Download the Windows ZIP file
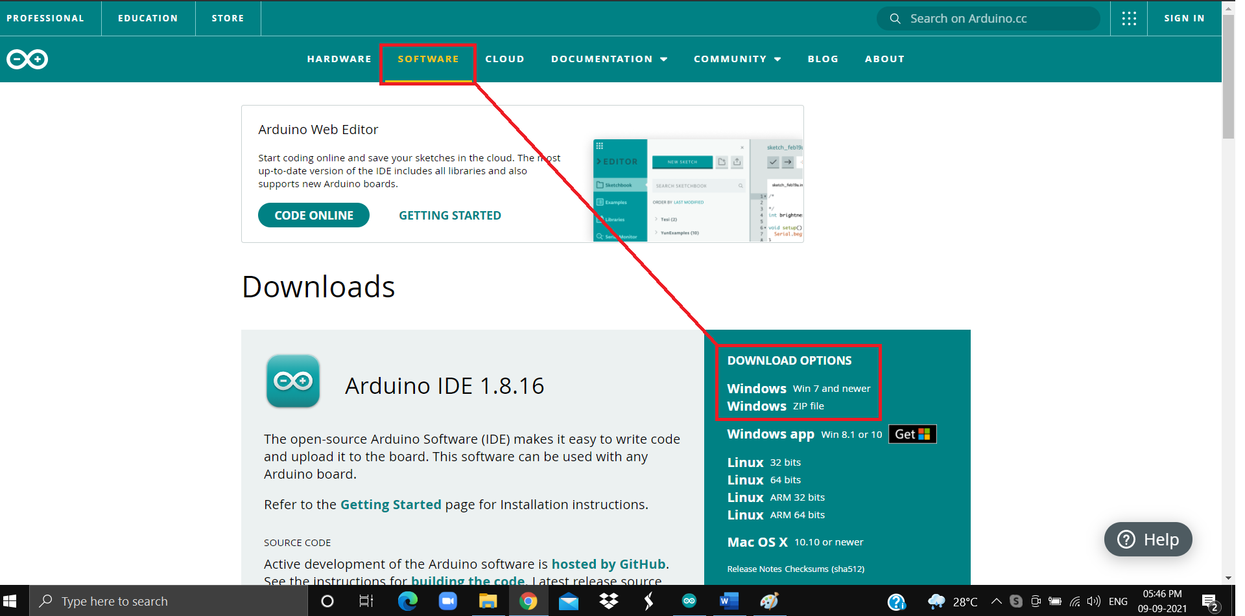The image size is (1245, 616). 776,406
